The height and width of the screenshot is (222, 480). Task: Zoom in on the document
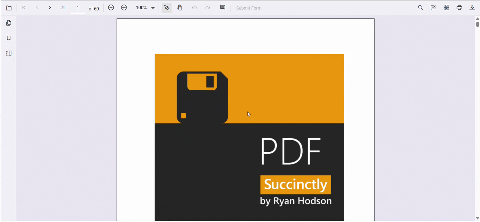click(124, 7)
